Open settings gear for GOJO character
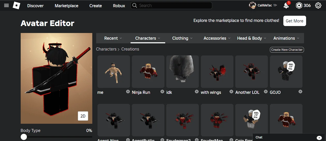The height and width of the screenshot is (141, 326). [x=300, y=92]
